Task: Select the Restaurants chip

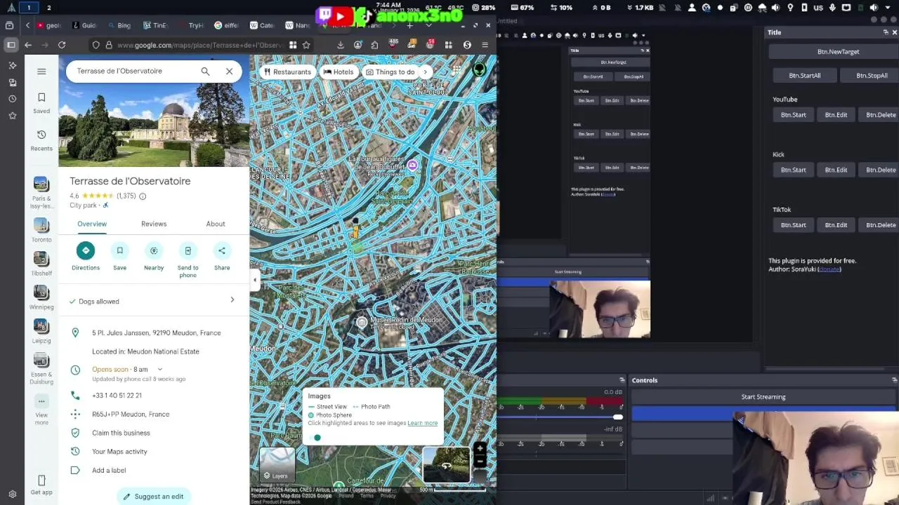Action: coord(287,72)
